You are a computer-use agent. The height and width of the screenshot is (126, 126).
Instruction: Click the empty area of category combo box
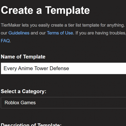[x=81, y=103]
